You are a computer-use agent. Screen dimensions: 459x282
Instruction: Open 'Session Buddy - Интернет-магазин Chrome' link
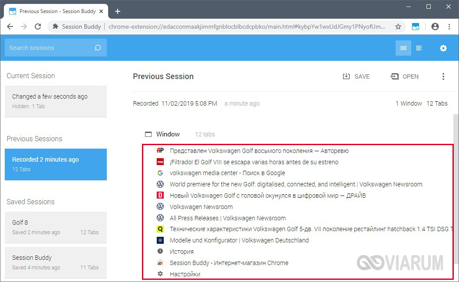tap(229, 263)
